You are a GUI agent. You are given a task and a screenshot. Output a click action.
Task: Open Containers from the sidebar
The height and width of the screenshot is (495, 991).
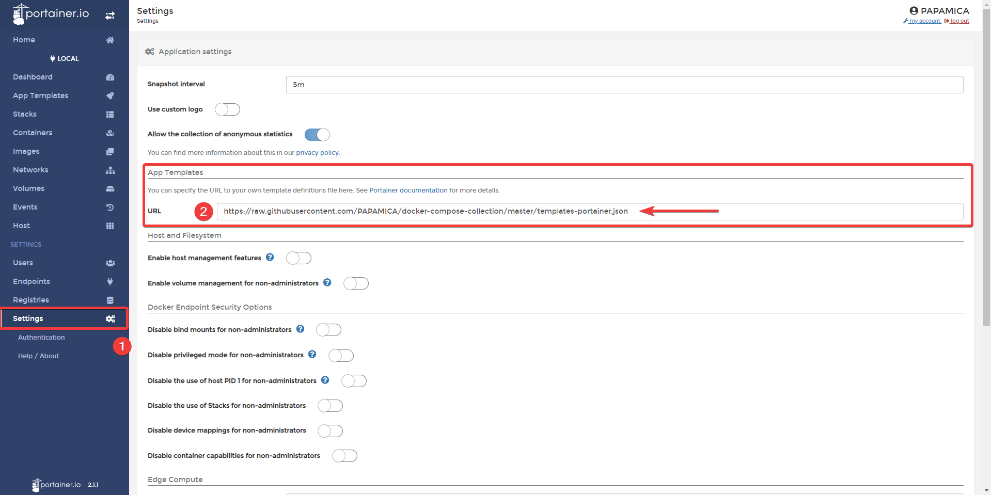64,133
